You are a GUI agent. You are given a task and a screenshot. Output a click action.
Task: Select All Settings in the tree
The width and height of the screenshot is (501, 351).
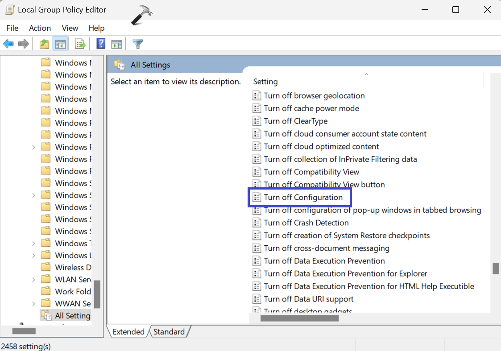[x=72, y=316]
